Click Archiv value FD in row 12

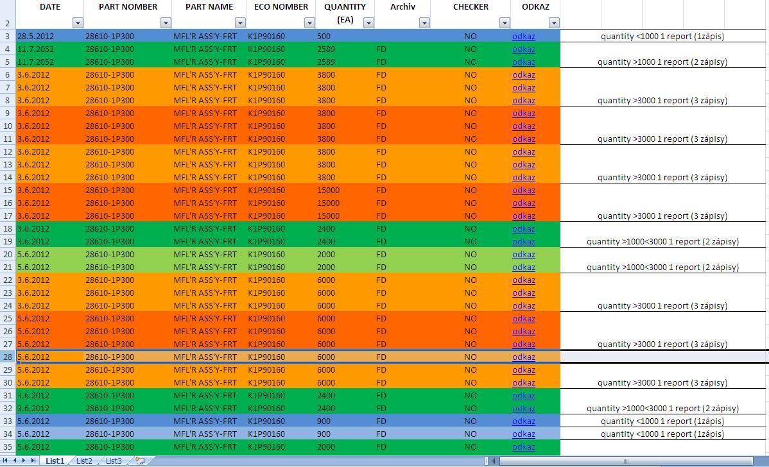pyautogui.click(x=381, y=152)
